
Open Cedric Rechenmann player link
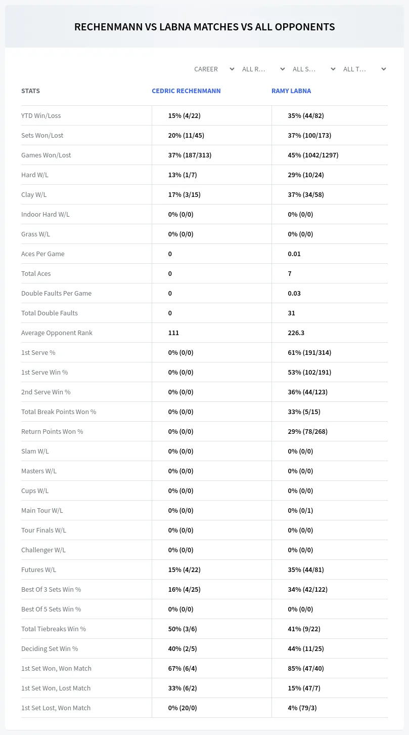(186, 91)
